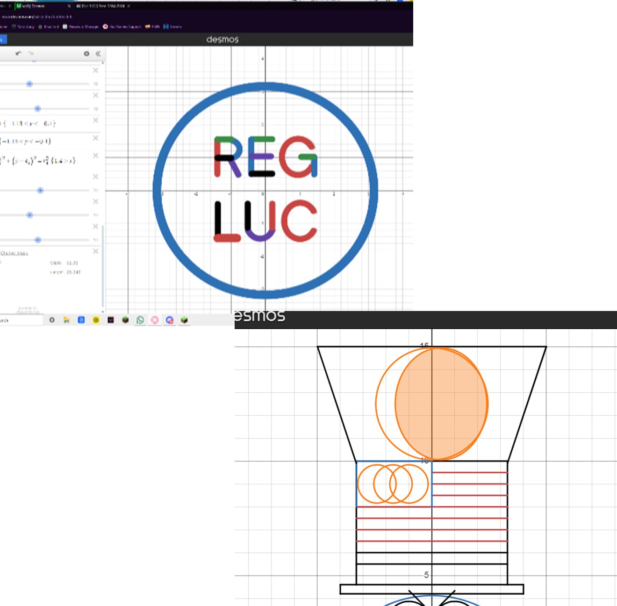The width and height of the screenshot is (617, 606).
Task: Click the redo arrow in expression panel
Action: tap(31, 53)
